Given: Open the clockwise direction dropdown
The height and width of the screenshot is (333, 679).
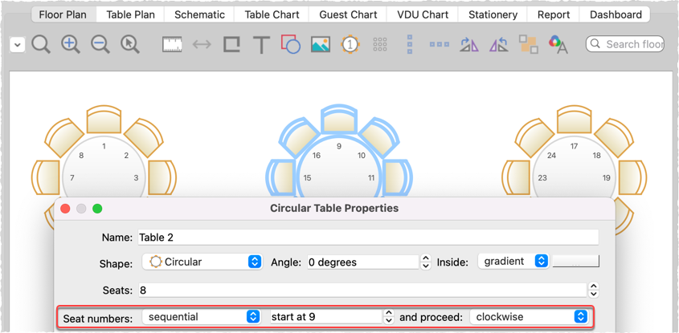Looking at the screenshot, I should [529, 317].
